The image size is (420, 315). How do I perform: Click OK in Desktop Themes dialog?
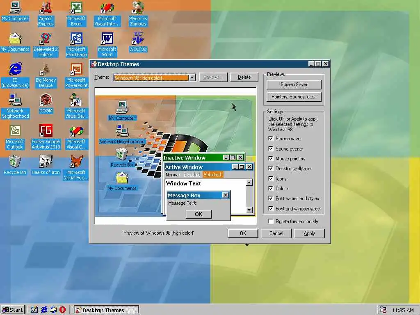click(243, 233)
